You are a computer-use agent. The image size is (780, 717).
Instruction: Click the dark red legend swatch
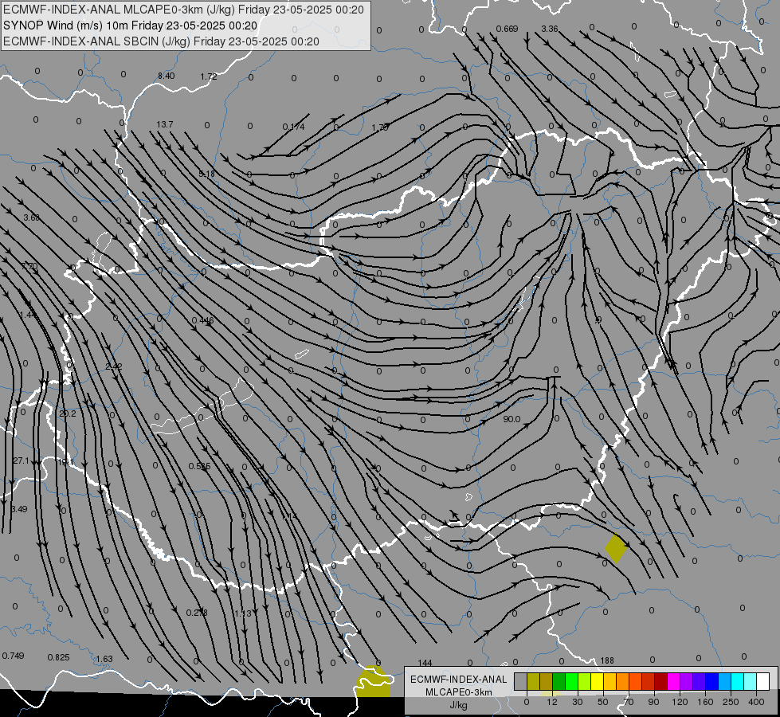pos(661,681)
